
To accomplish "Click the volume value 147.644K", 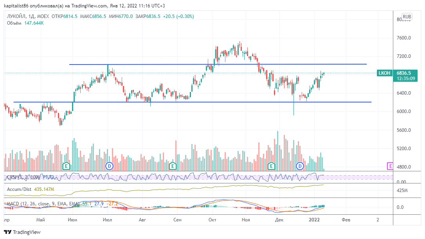I will click(34, 23).
